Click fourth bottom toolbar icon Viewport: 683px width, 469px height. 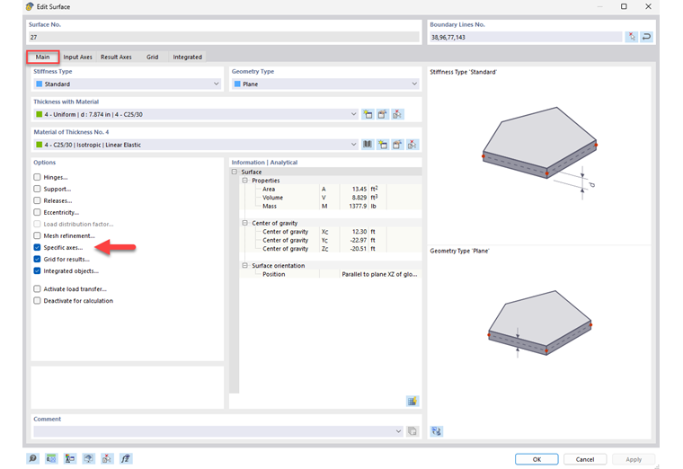click(x=88, y=458)
